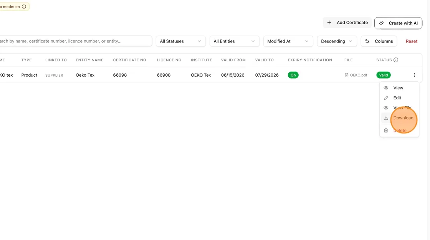430x240 pixels.
Task: Open the All Entities filter dropdown
Action: coord(234,41)
